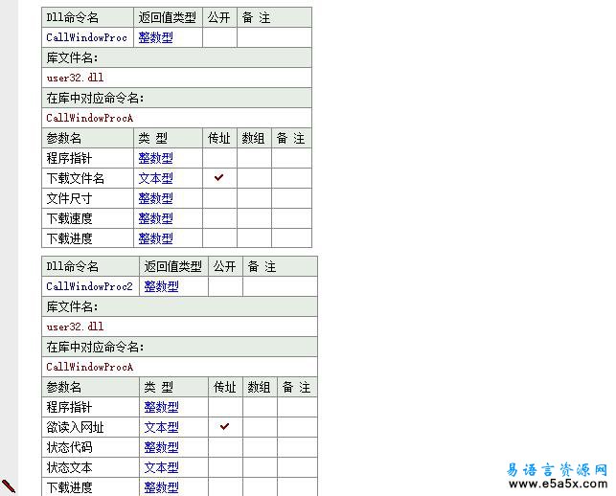The image size is (616, 496).
Task: Toggle 数组 cell for parameter 文件尺寸
Action: pos(254,198)
